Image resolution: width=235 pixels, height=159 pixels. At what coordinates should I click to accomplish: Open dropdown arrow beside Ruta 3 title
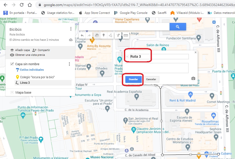point(127,57)
